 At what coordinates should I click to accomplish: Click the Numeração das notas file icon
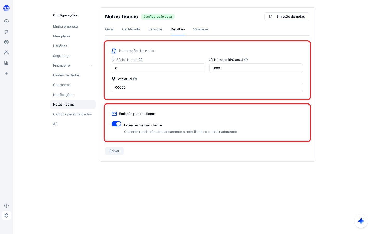pyautogui.click(x=114, y=51)
